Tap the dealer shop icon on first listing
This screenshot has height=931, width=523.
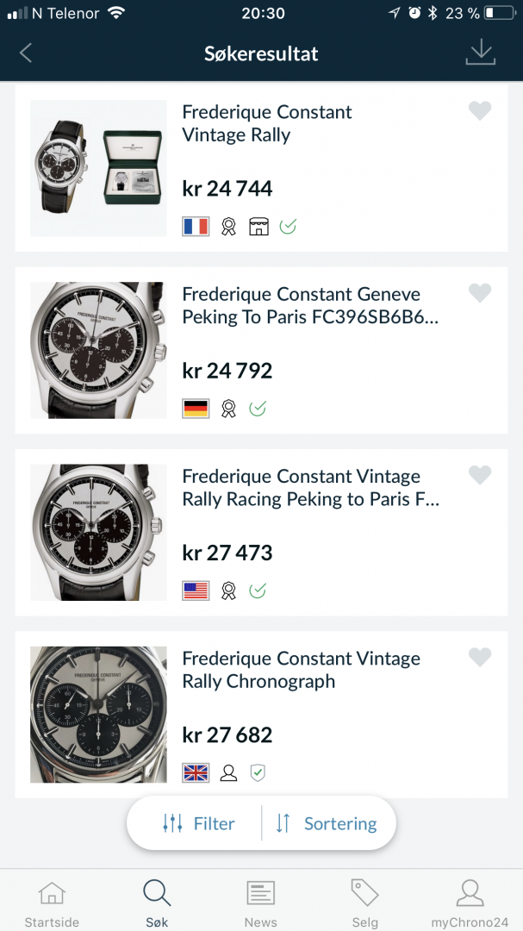pos(258,226)
